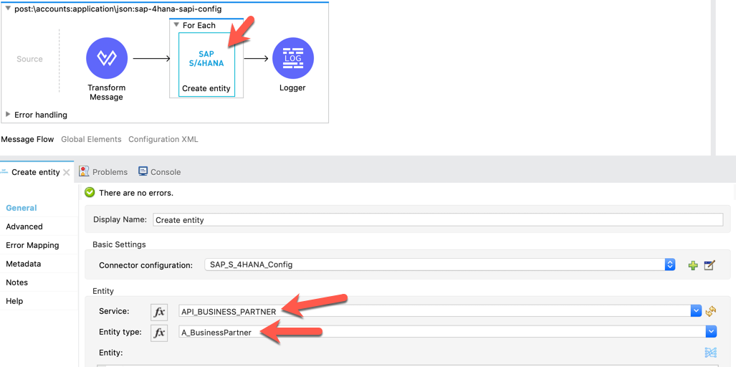Open the Service dropdown arrow
The height and width of the screenshot is (367, 736).
click(696, 310)
